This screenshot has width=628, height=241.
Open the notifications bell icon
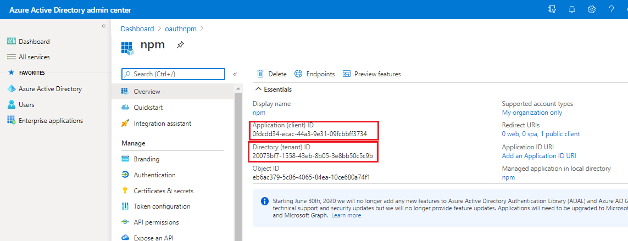[x=572, y=9]
